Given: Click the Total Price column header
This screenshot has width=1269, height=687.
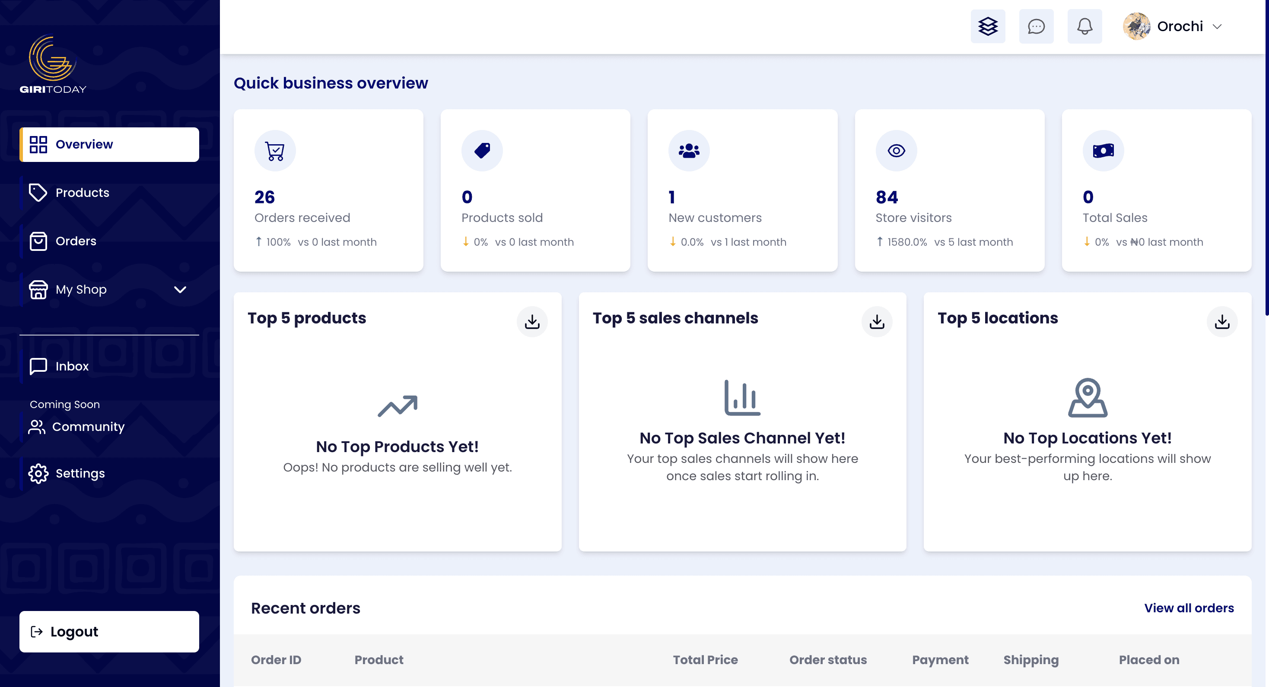Looking at the screenshot, I should tap(705, 659).
